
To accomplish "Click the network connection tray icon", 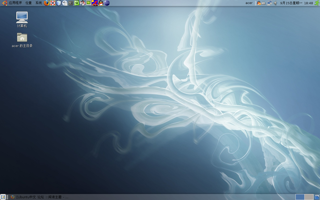I will (269, 3).
